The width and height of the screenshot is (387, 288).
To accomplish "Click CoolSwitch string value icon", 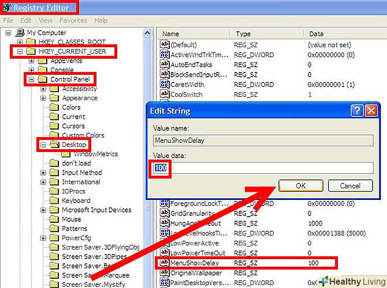I will (165, 94).
